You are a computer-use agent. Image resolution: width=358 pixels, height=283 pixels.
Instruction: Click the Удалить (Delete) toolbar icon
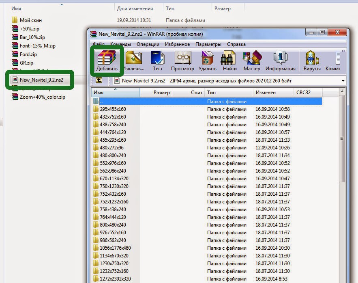207,61
